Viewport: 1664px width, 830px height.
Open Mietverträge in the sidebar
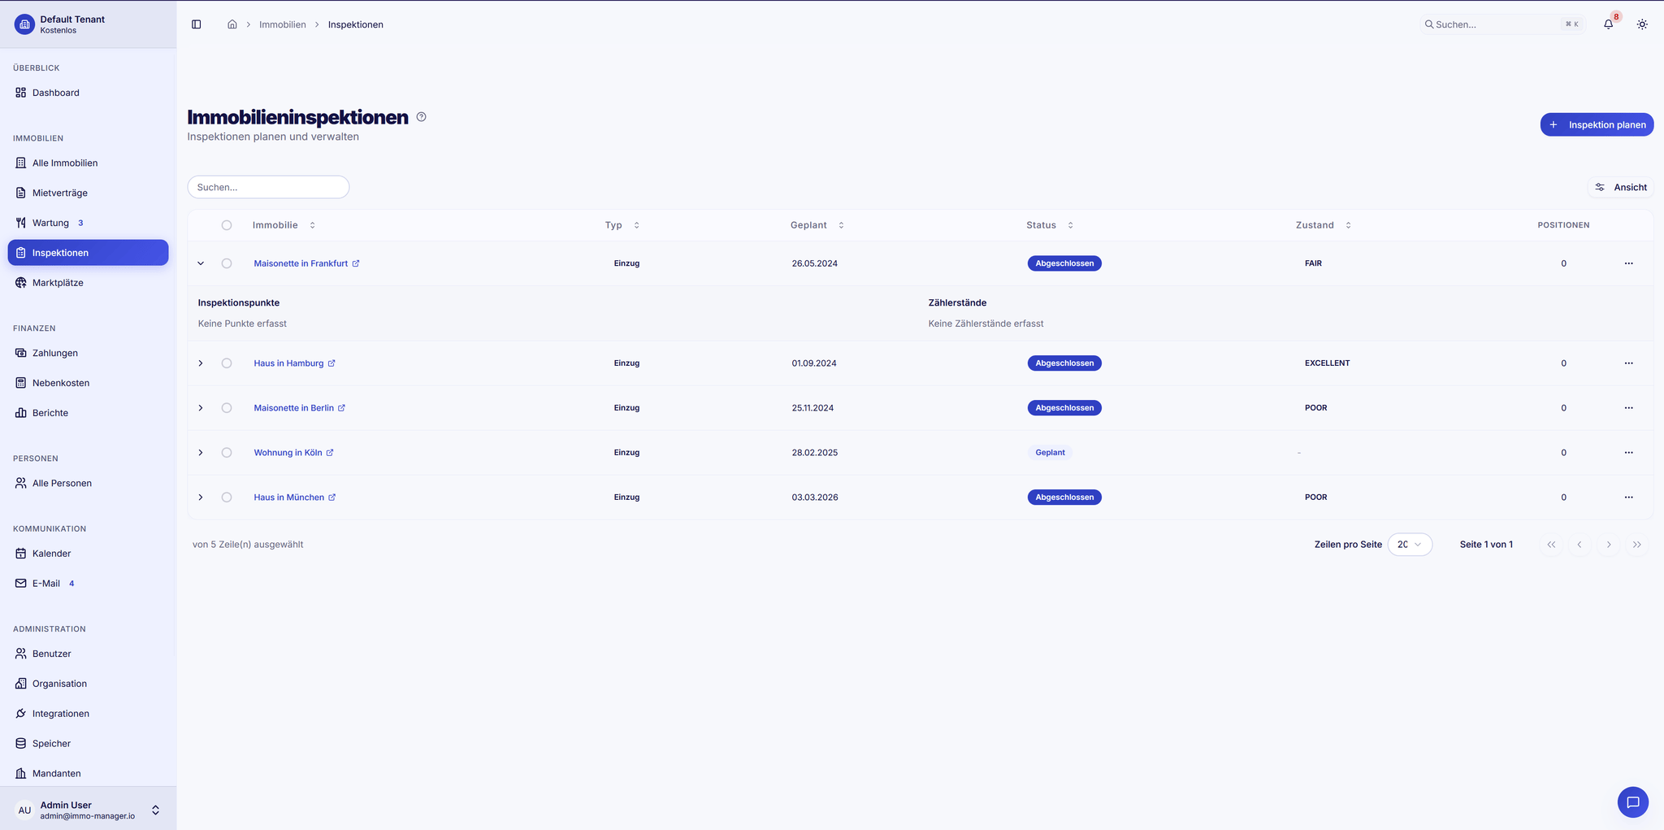(x=88, y=193)
